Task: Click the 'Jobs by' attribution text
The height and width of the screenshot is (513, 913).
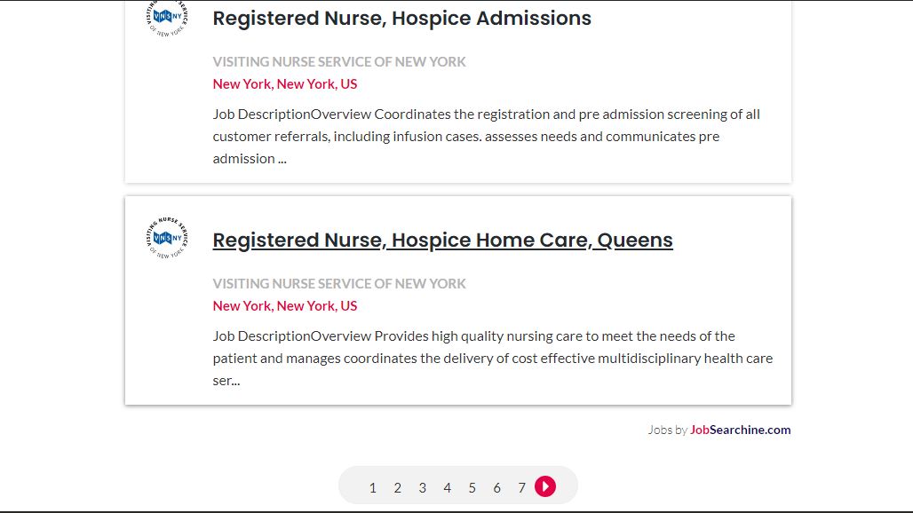Action: click(x=668, y=430)
